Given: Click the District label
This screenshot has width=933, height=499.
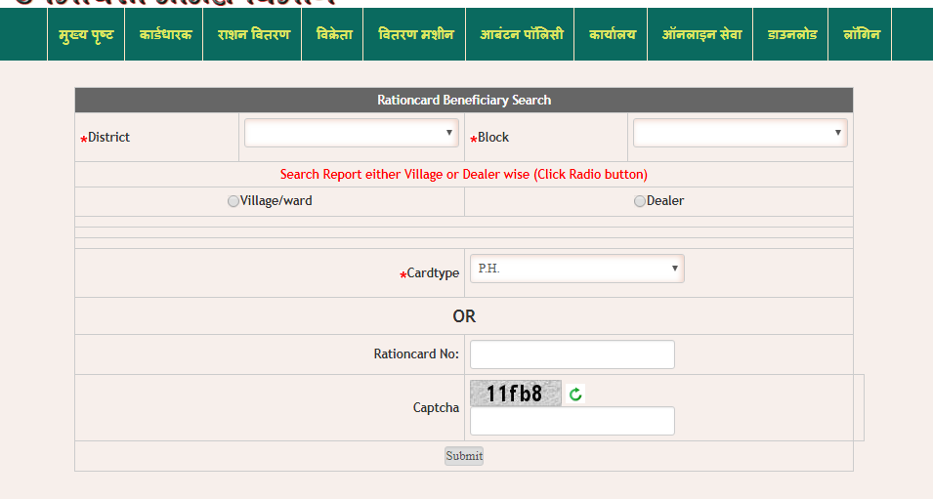Looking at the screenshot, I should pos(108,138).
